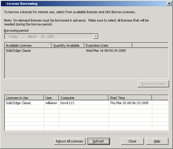Refresh the license list
The image size is (173, 149).
(99, 141)
